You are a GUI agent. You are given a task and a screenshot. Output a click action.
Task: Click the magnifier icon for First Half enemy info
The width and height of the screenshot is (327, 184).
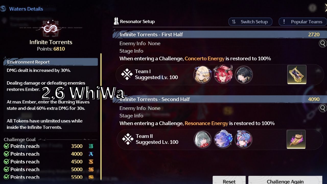323,43
